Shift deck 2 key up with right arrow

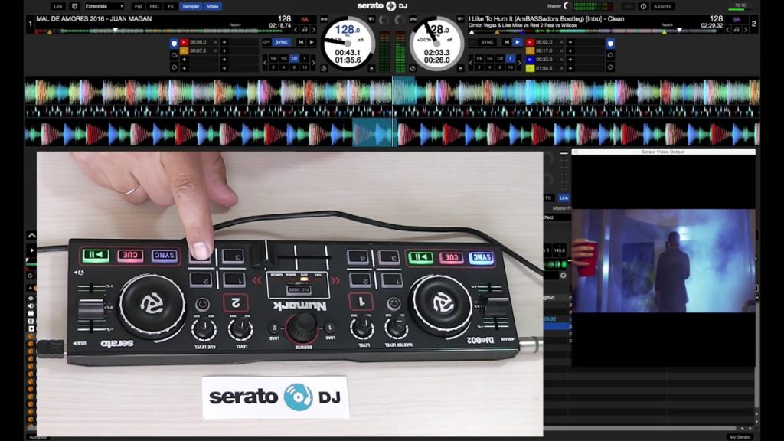(746, 30)
